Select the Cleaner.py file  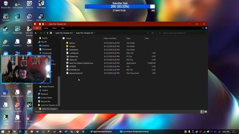73,56
